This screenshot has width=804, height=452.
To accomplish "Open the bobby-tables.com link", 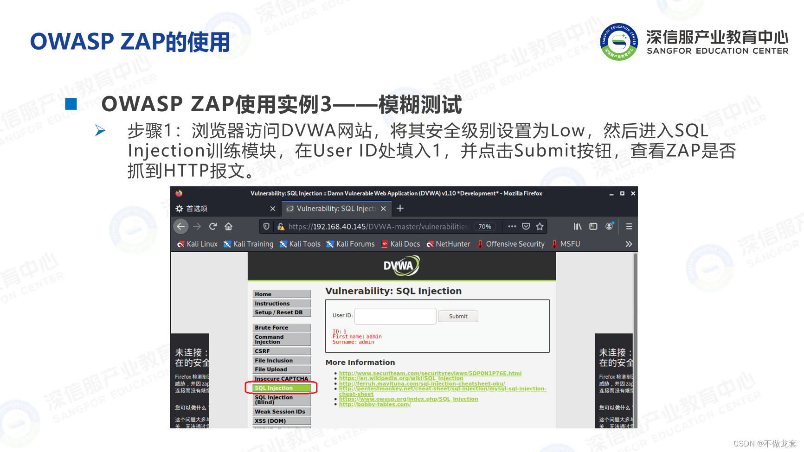I will pyautogui.click(x=375, y=405).
